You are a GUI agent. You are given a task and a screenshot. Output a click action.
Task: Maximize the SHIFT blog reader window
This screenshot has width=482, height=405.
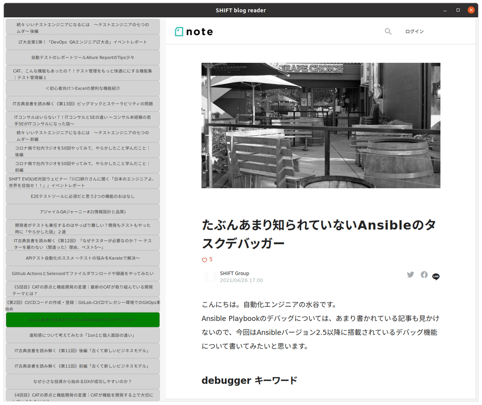pyautogui.click(x=458, y=10)
